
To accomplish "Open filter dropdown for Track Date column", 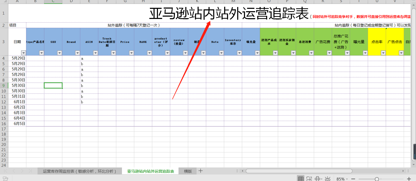I will [113, 53].
